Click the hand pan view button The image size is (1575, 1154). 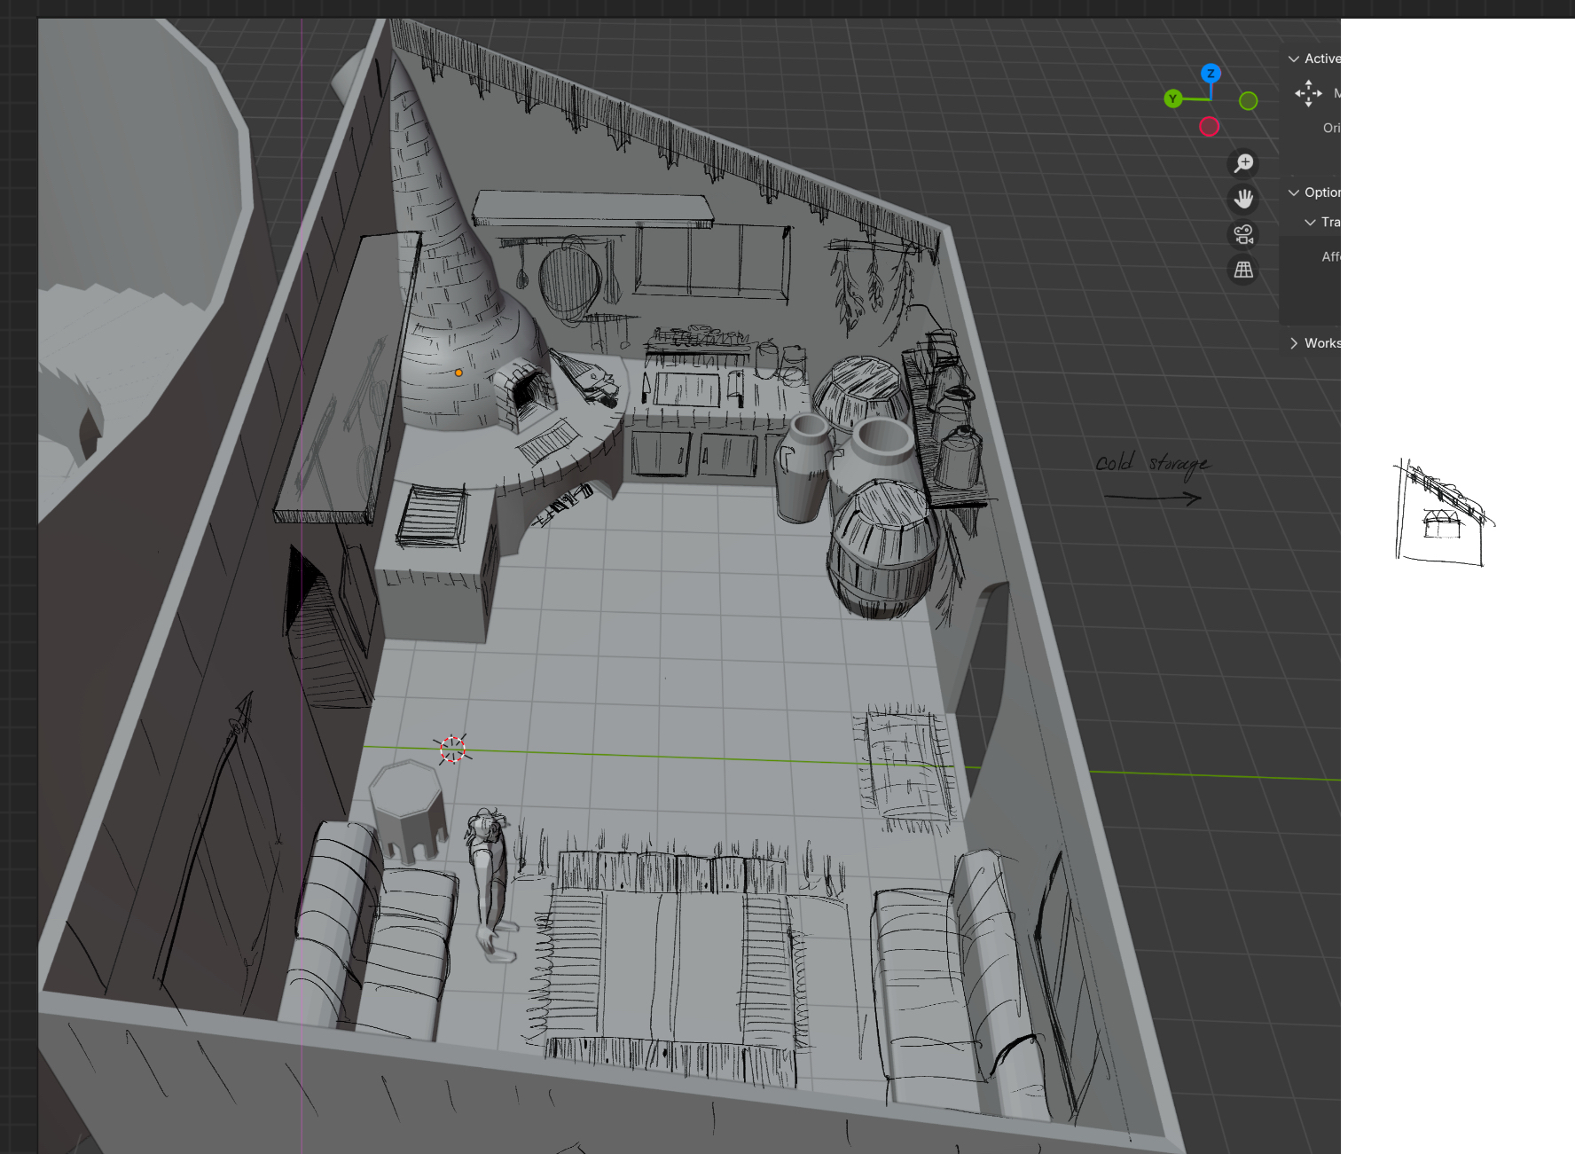[1243, 199]
